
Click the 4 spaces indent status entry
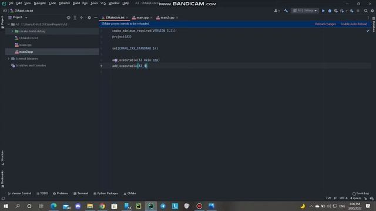click(x=355, y=198)
